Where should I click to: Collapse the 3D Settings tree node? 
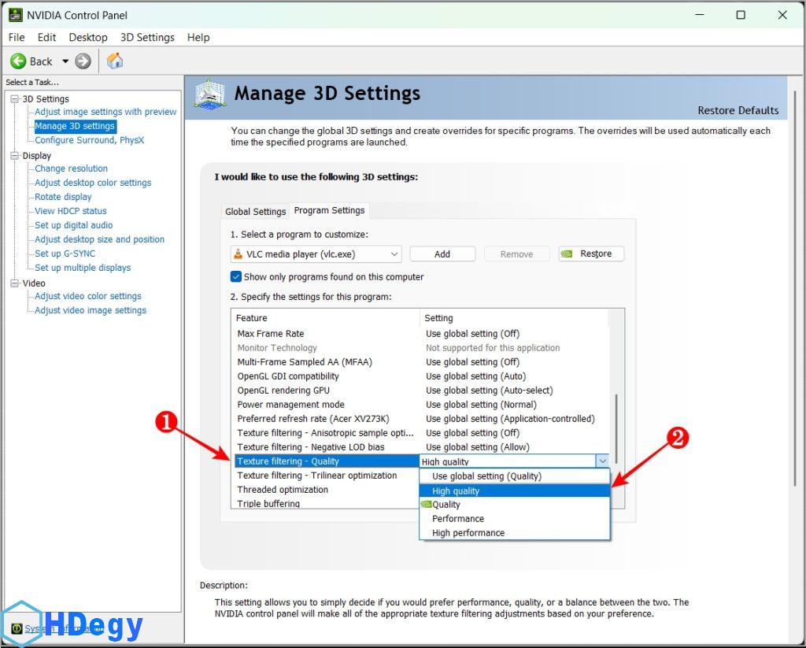pyautogui.click(x=14, y=99)
